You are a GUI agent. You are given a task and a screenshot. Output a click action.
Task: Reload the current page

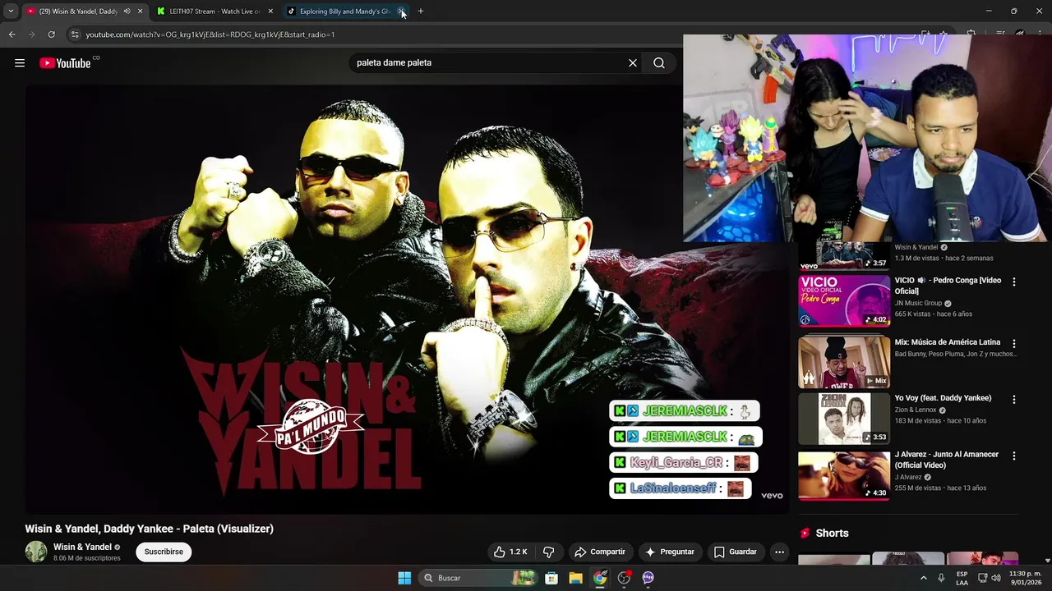(x=51, y=34)
